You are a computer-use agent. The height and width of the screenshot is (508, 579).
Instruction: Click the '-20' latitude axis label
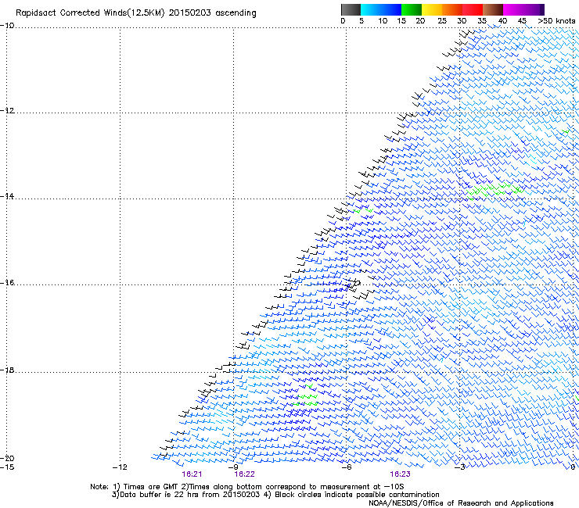[x=7, y=458]
